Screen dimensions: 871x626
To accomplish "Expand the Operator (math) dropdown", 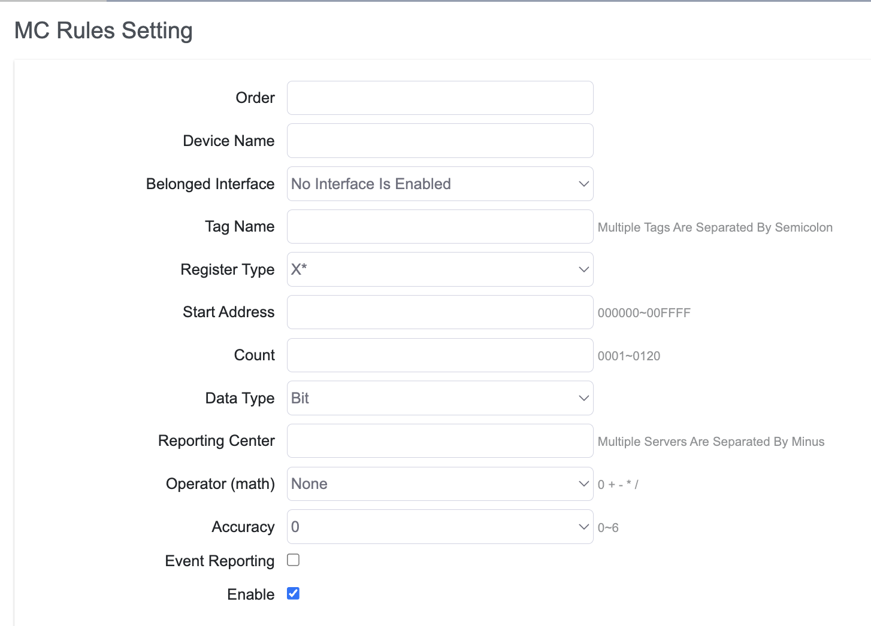I will [440, 484].
